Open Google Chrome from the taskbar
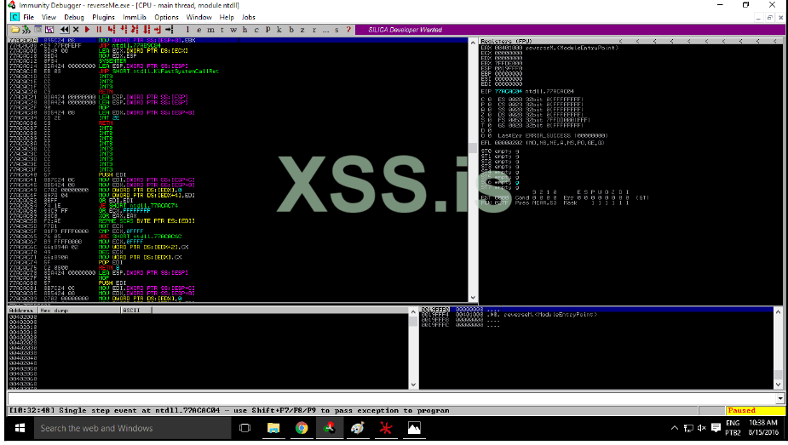788x445 pixels. [x=302, y=428]
